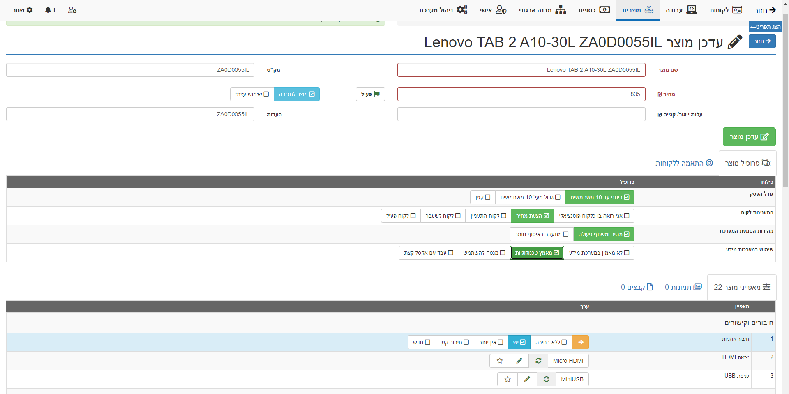Click the חזור back item in top navigation
789x394 pixels.
tap(765, 10)
